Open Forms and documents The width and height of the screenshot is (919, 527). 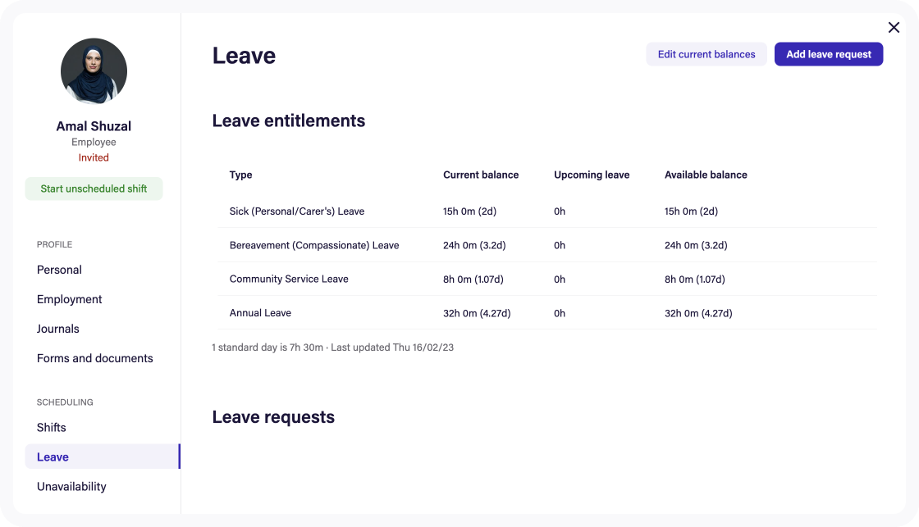click(94, 358)
